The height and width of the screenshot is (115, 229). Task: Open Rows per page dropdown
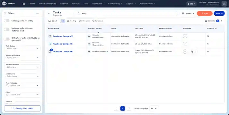(153, 109)
